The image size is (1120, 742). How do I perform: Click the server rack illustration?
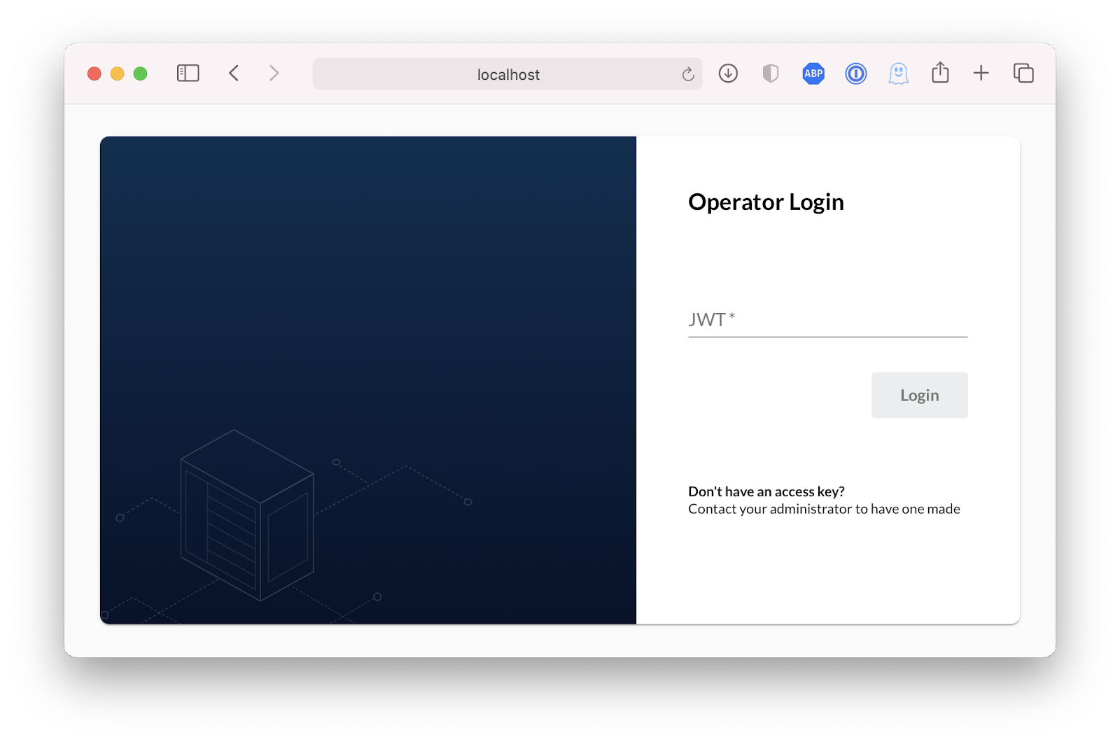pyautogui.click(x=246, y=515)
